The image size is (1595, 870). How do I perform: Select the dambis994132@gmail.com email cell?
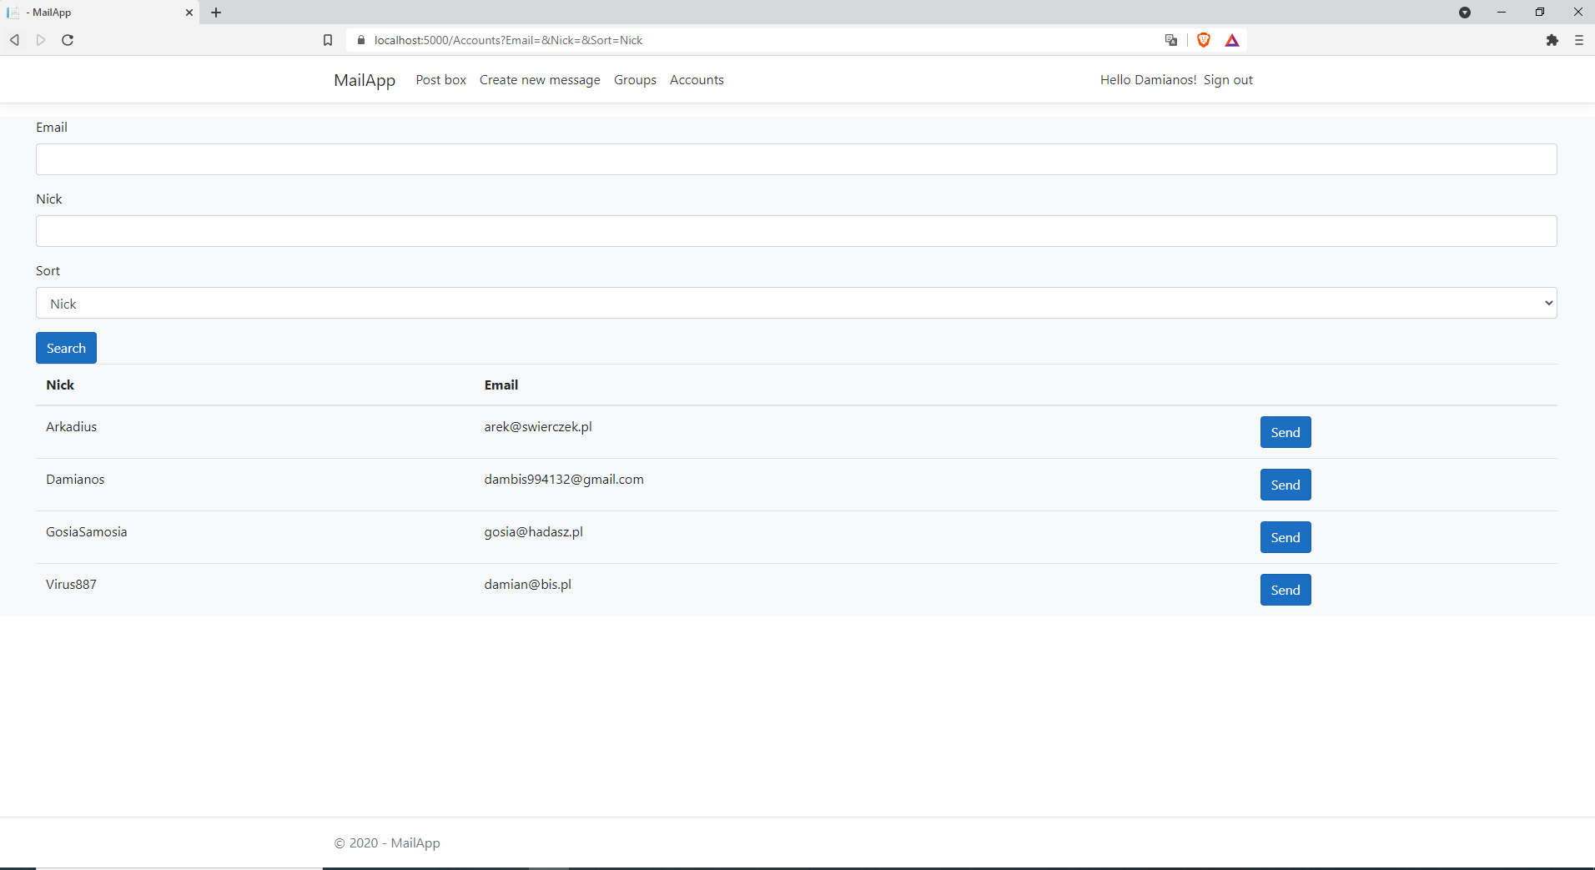coord(564,480)
